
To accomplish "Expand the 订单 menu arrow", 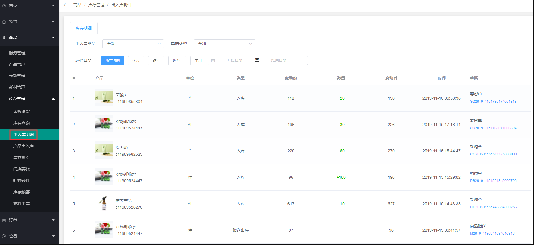I will 53,220.
